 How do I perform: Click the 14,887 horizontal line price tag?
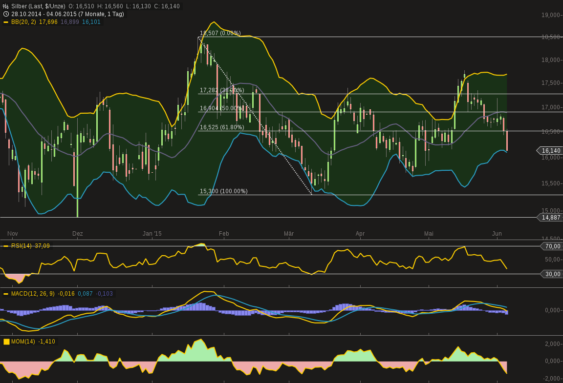551,218
